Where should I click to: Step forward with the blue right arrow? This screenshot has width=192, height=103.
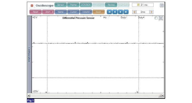coord(120,12)
